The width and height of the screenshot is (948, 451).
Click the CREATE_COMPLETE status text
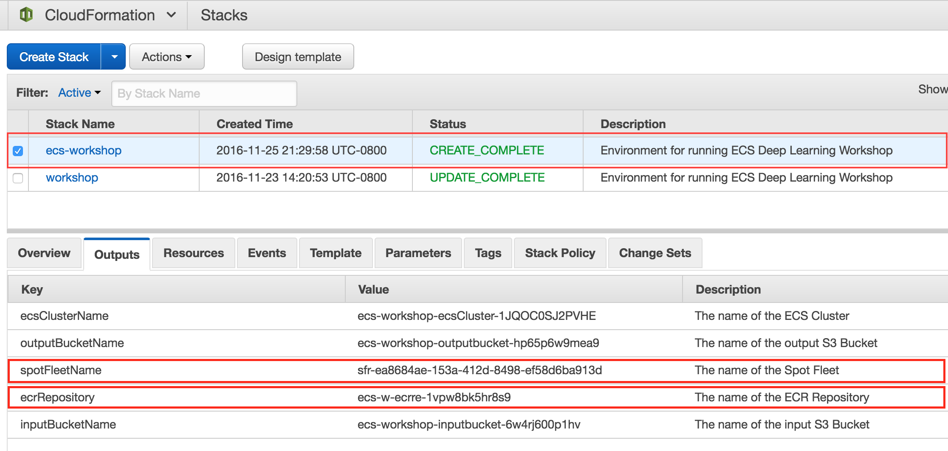(x=487, y=150)
